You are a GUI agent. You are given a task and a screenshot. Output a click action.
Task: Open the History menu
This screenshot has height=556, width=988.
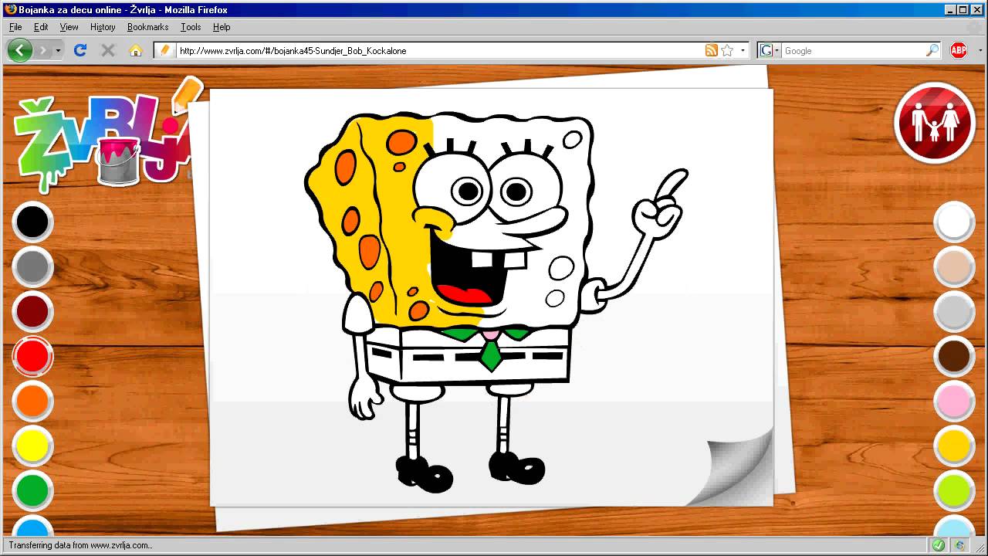pyautogui.click(x=103, y=27)
